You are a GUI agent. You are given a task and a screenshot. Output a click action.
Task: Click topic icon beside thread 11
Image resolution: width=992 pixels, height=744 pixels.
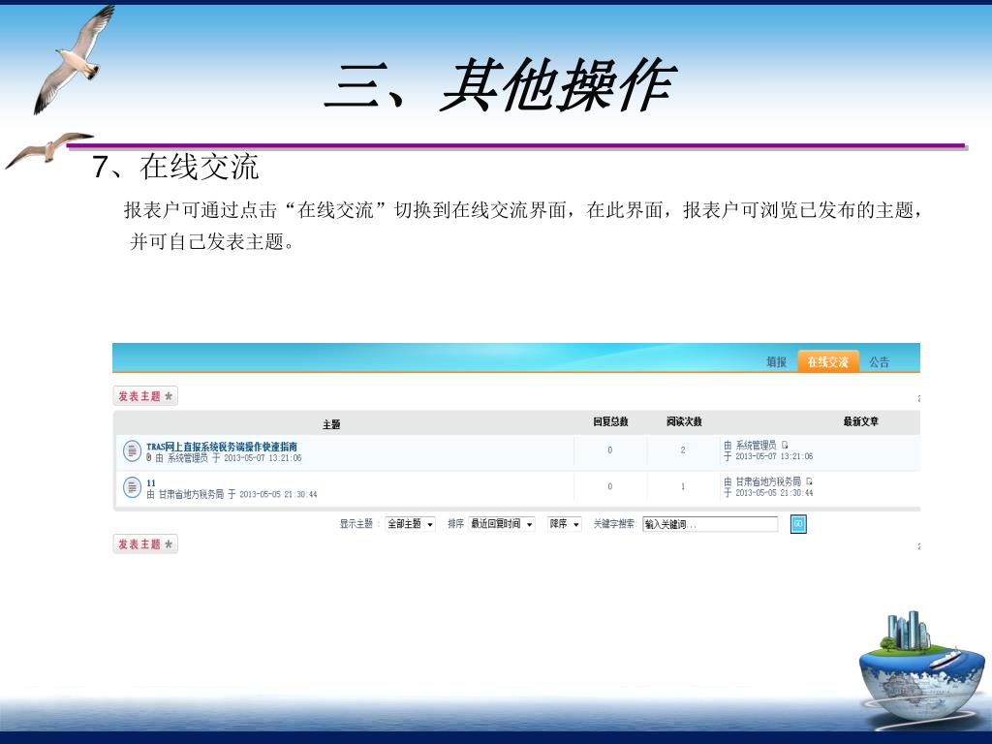click(132, 488)
